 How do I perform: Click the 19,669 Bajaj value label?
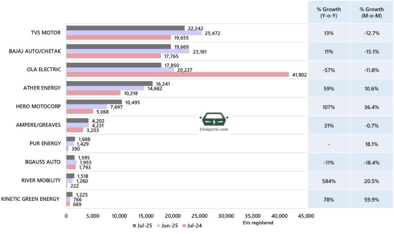click(x=182, y=47)
